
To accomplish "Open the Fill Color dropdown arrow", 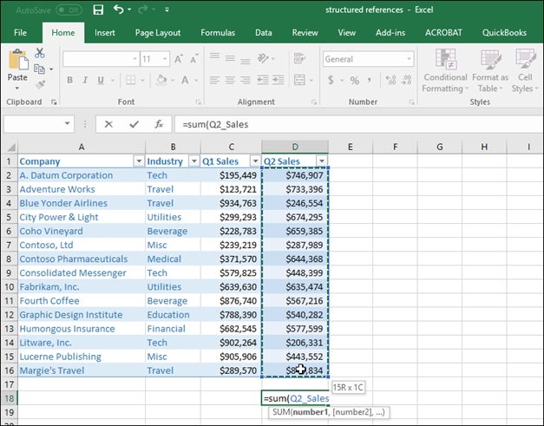I will click(x=173, y=81).
